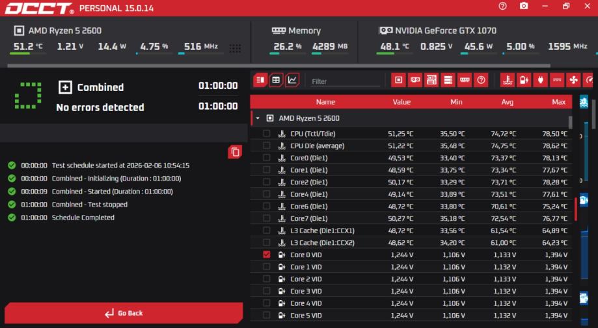This screenshot has height=328, width=598.
Task: Tick the L3 Cache (Die1:CCX1) checkbox
Action: (267, 230)
